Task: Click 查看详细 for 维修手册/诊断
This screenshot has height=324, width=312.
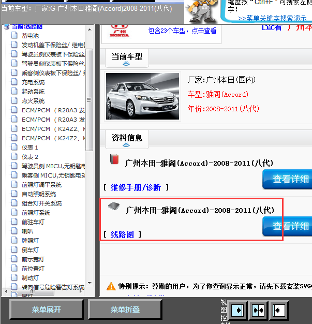Action: click(x=287, y=179)
